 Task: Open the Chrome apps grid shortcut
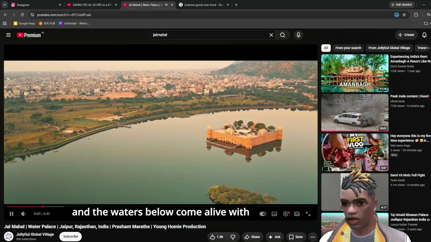pyautogui.click(x=5, y=24)
